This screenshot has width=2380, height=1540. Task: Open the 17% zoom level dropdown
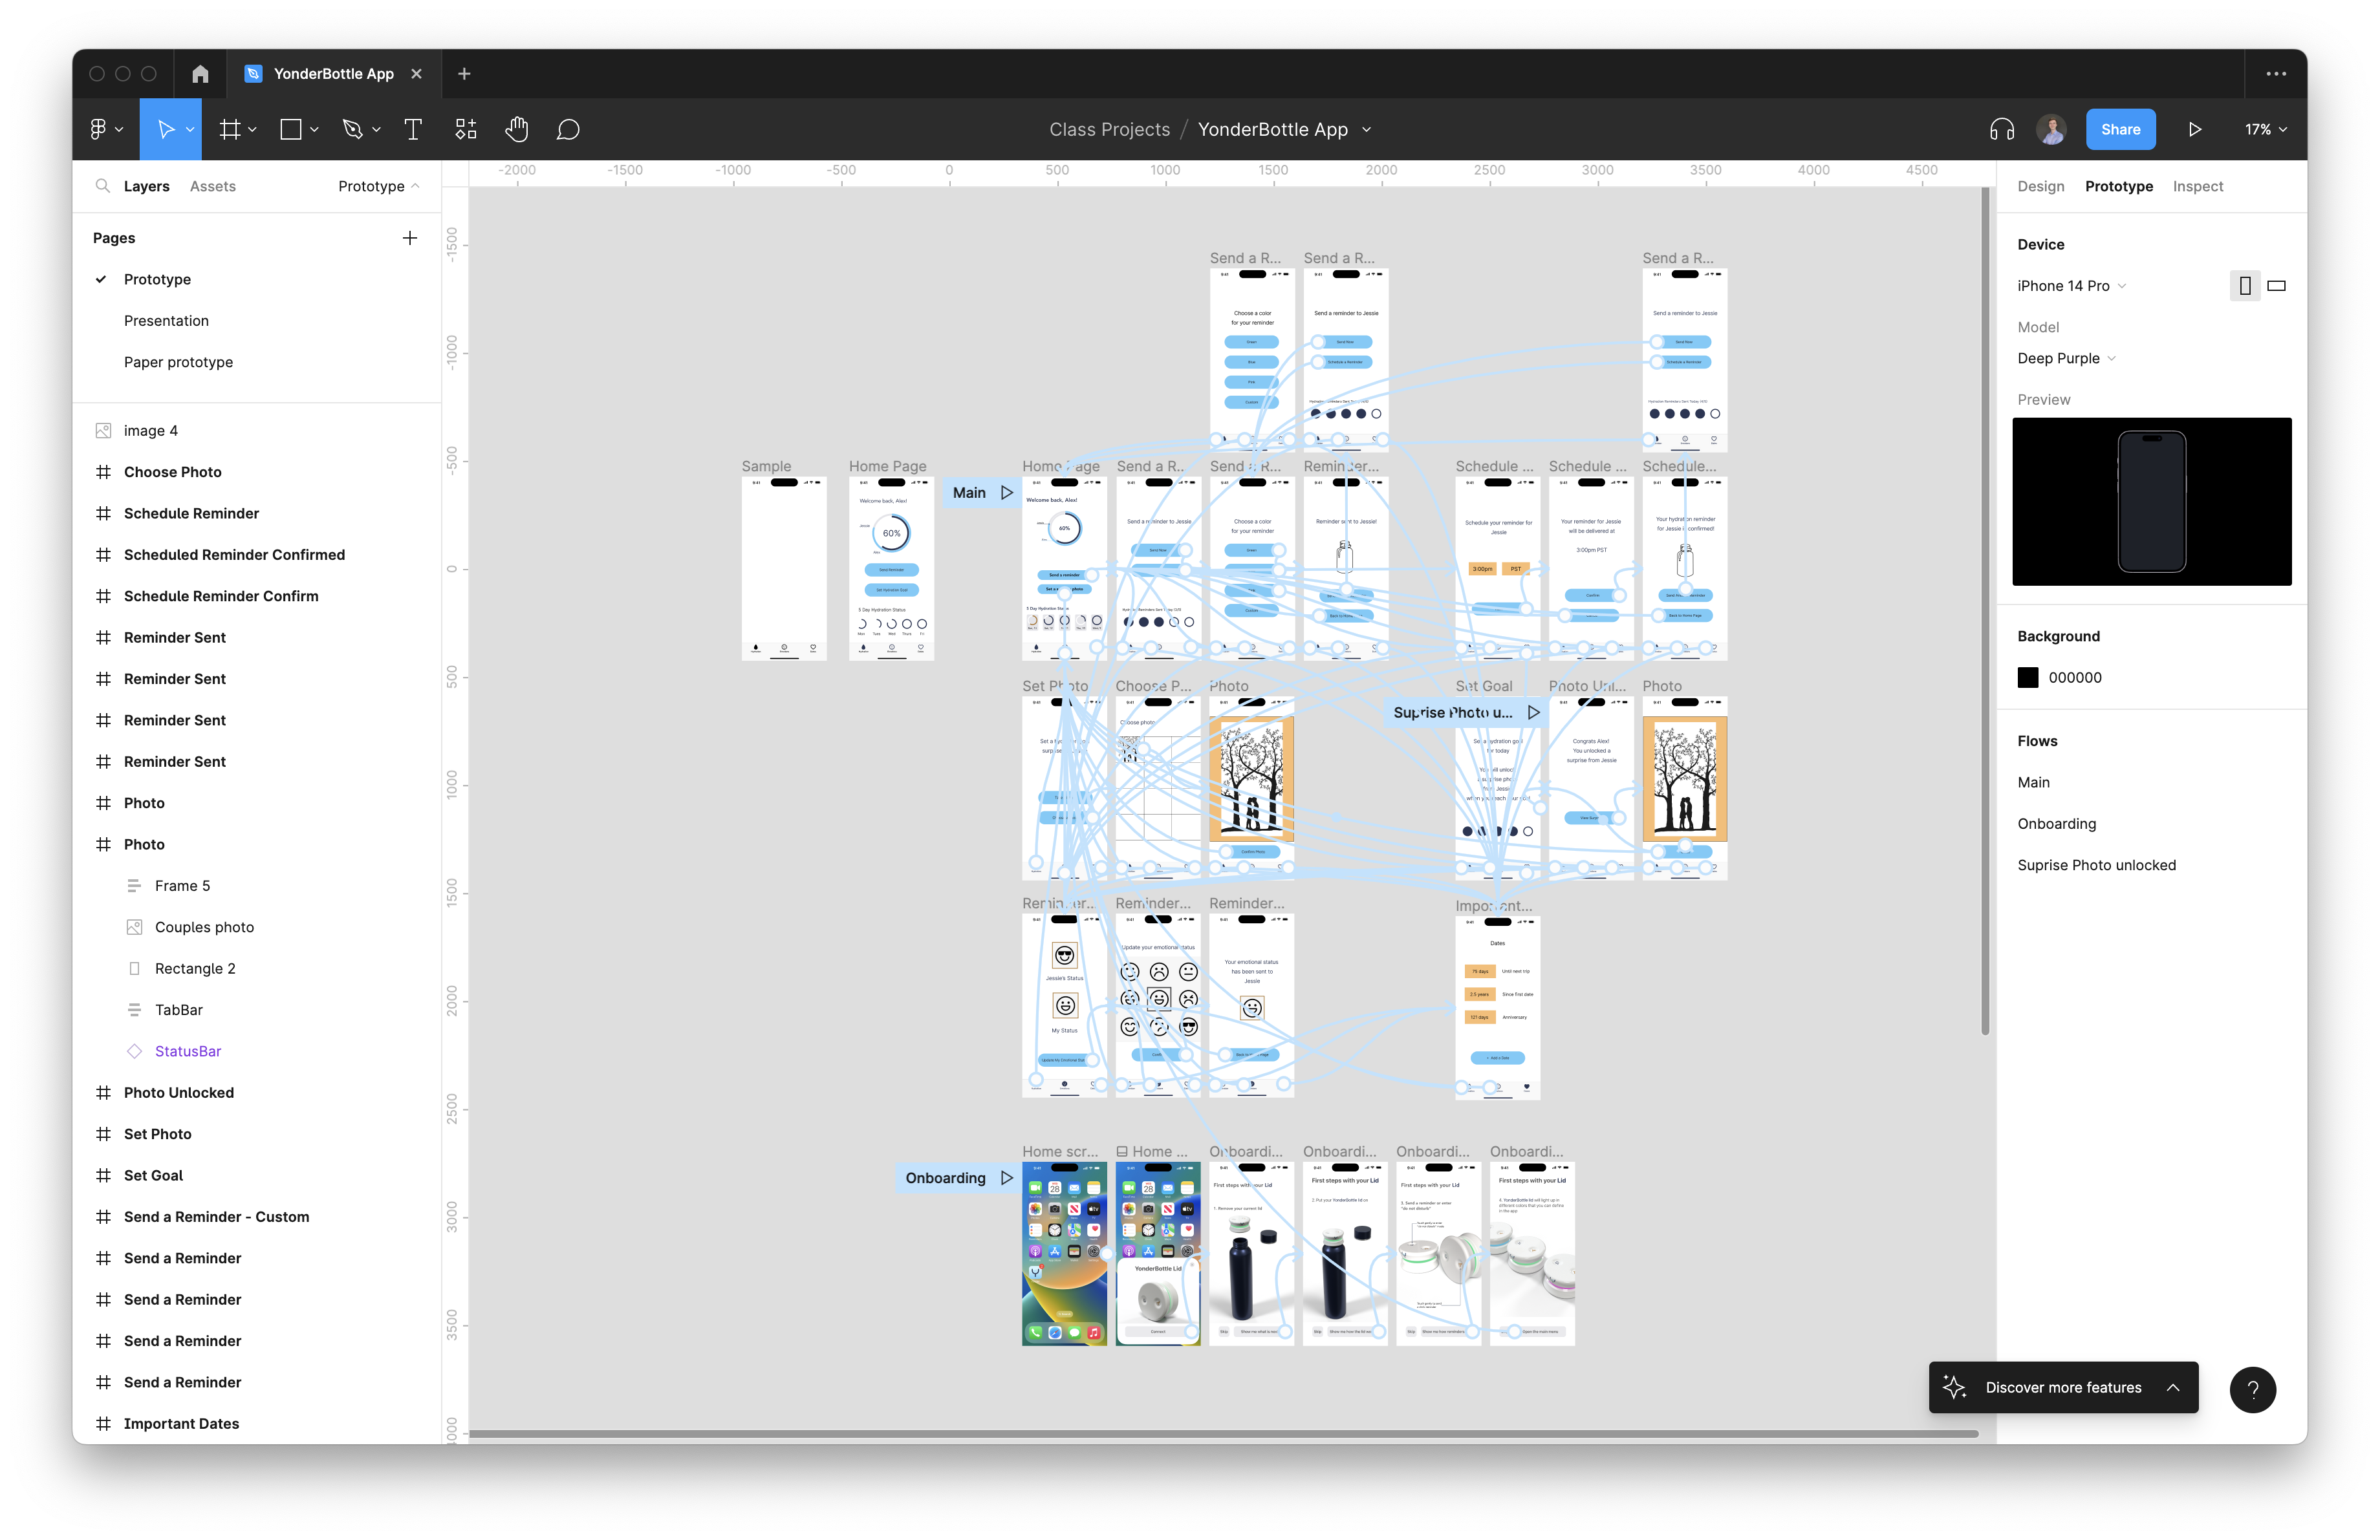click(x=2265, y=129)
